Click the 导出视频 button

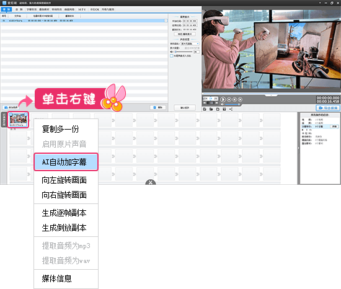click(328, 108)
